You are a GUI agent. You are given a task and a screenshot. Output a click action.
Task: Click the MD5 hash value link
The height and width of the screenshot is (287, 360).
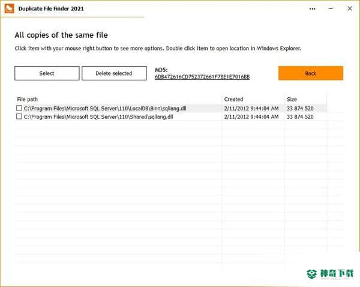(x=202, y=77)
